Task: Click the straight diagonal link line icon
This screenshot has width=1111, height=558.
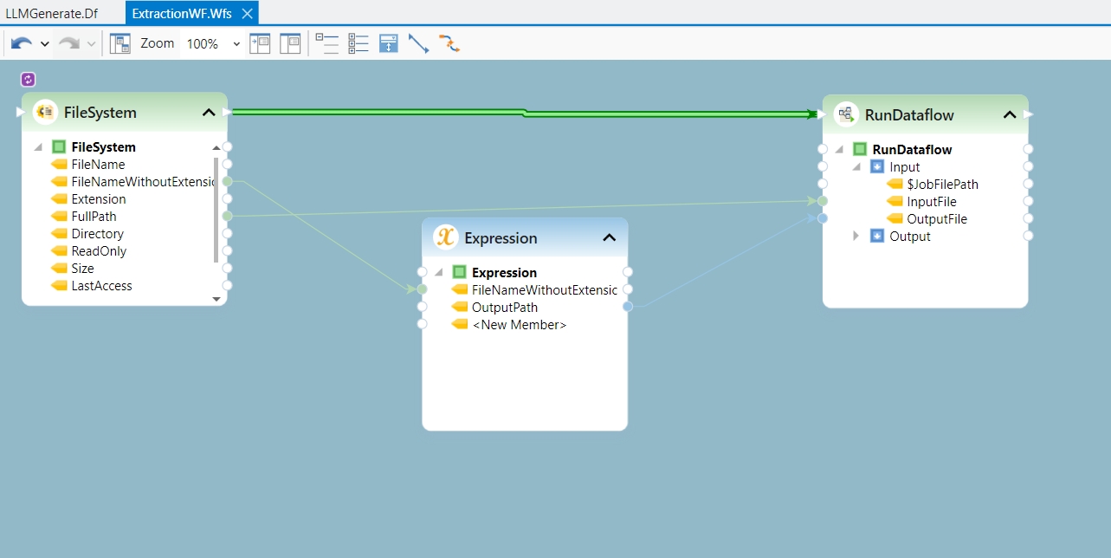Action: 418,43
